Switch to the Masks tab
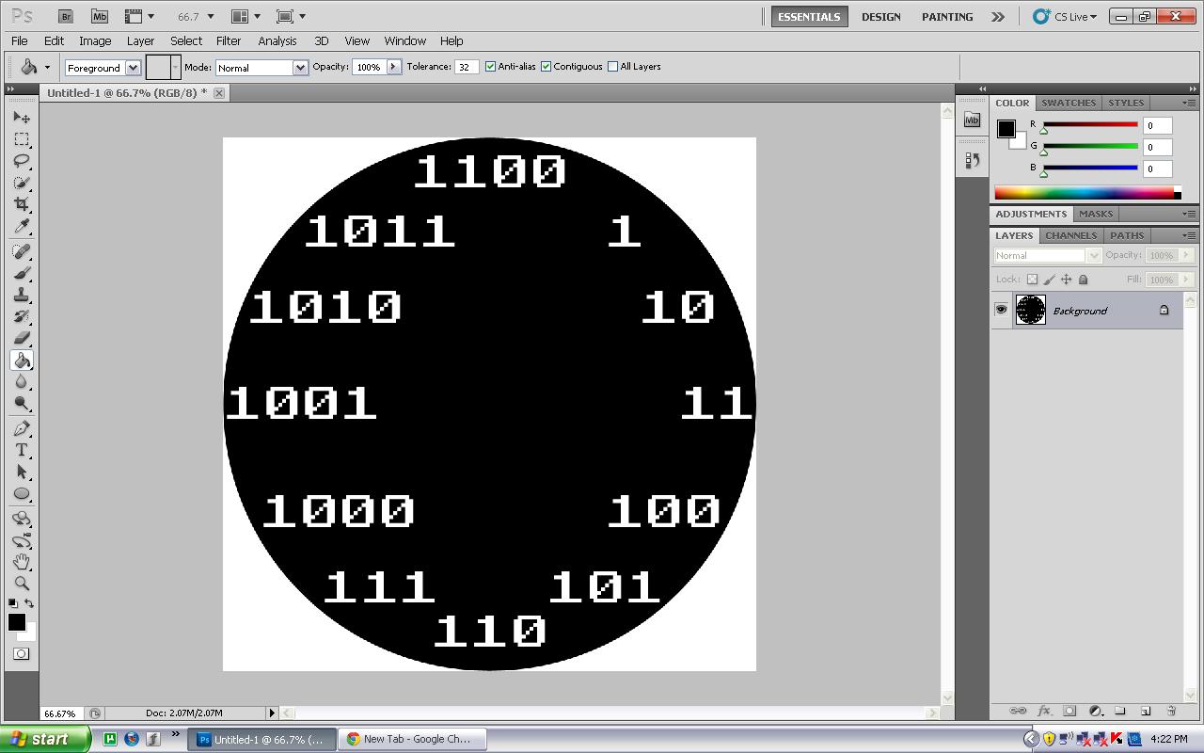This screenshot has height=753, width=1204. pos(1096,214)
